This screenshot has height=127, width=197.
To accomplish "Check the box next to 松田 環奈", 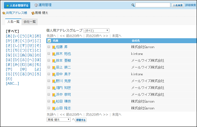I will click(49, 101).
